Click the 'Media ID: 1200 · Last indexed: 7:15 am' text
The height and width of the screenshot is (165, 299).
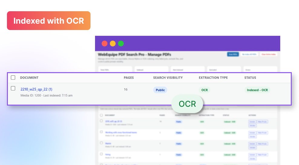(x=47, y=96)
